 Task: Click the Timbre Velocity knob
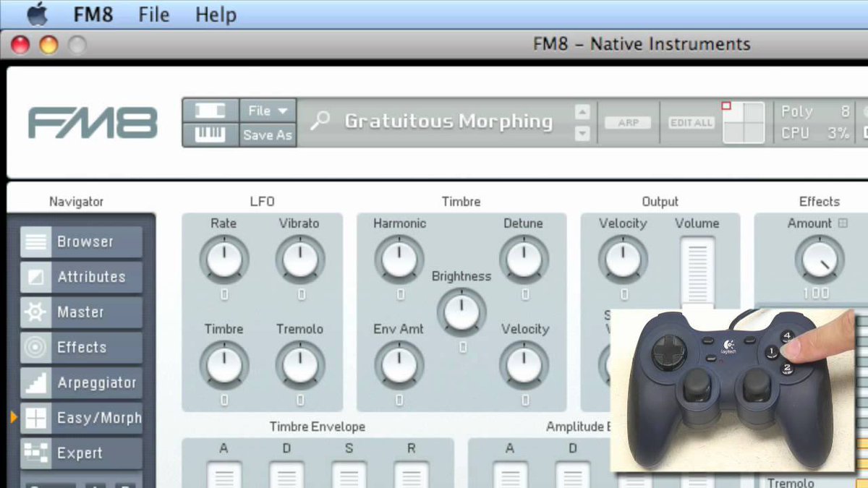(x=524, y=364)
